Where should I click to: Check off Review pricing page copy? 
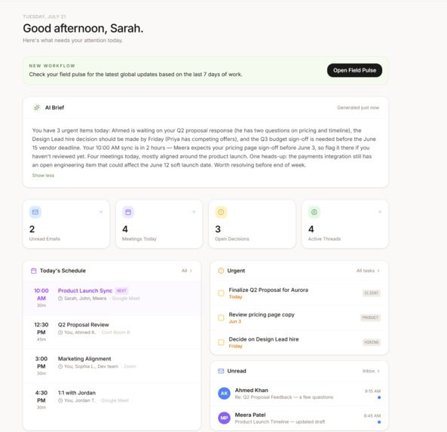221,317
